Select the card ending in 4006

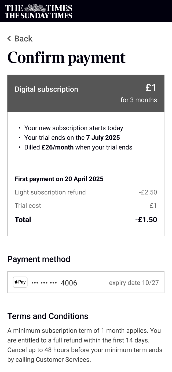click(x=69, y=283)
